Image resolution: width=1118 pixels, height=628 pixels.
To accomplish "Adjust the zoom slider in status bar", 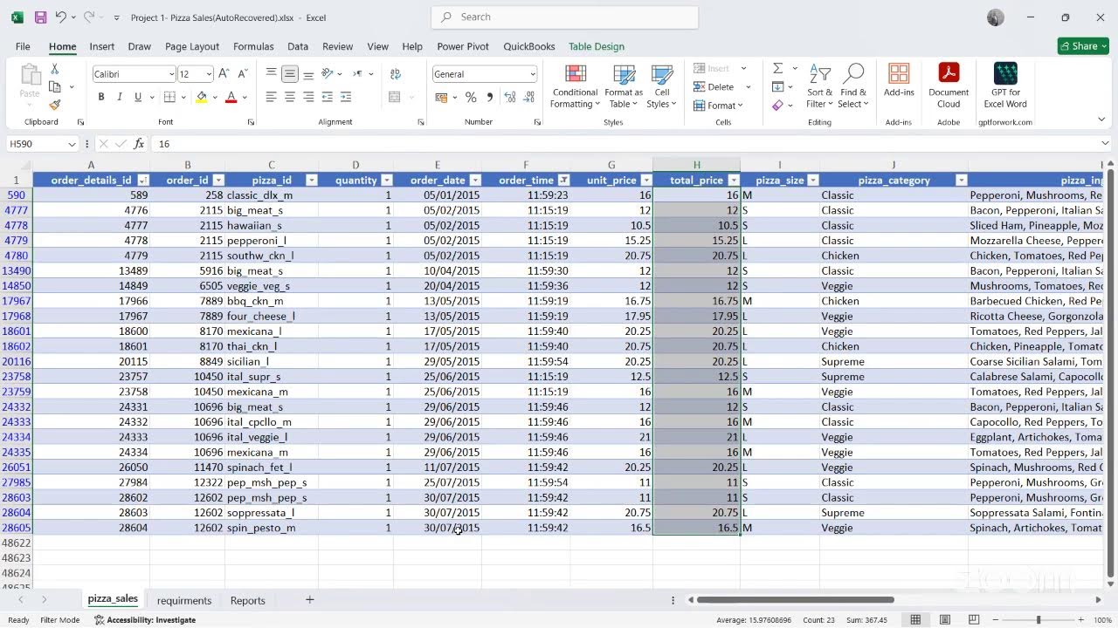I will 1039,620.
